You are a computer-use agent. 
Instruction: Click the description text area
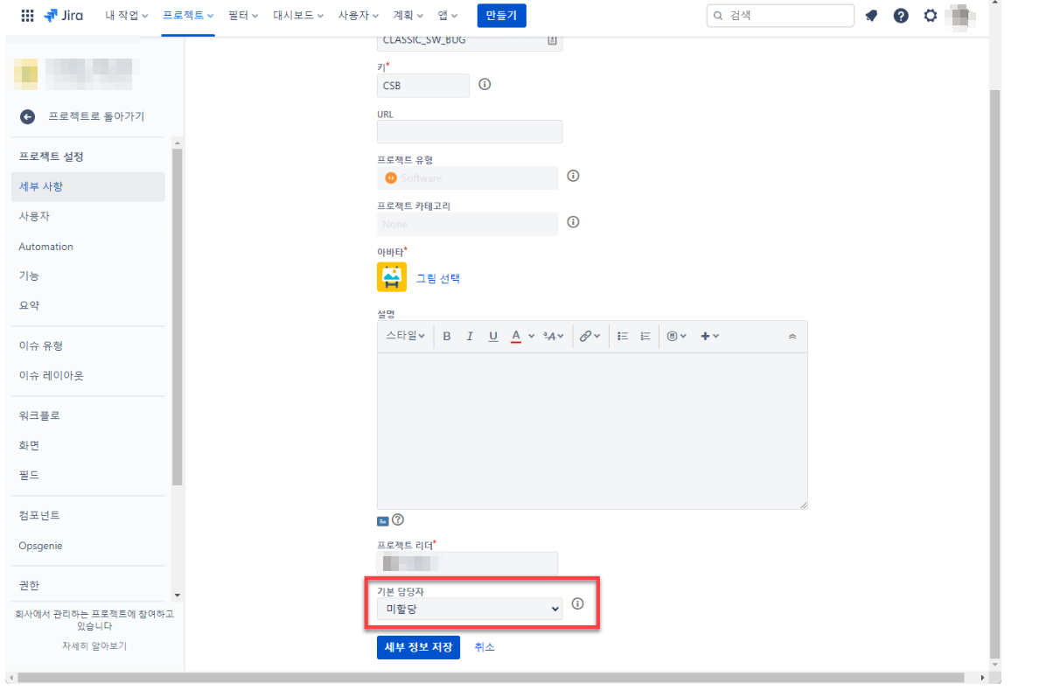592,431
